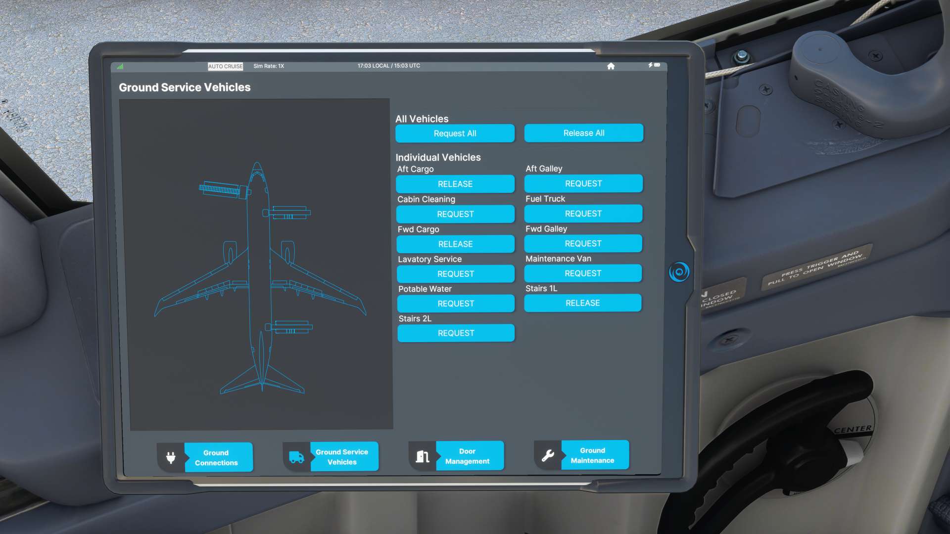Request the Cabin Cleaning service
950x534 pixels.
pos(455,214)
